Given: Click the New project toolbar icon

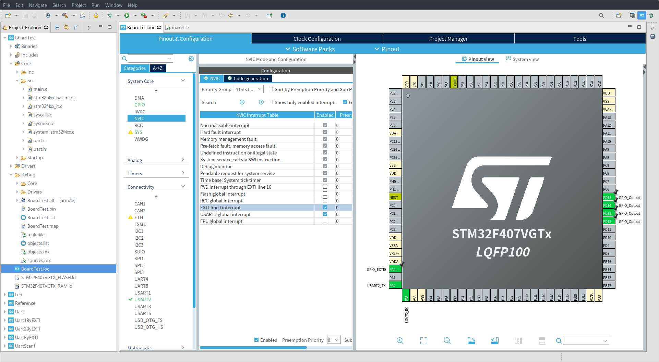Looking at the screenshot, I should [8, 15].
